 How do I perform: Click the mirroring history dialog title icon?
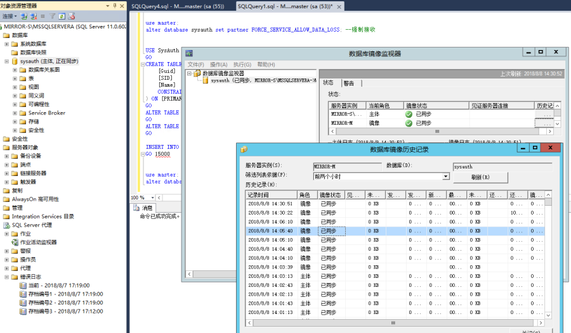click(x=244, y=149)
